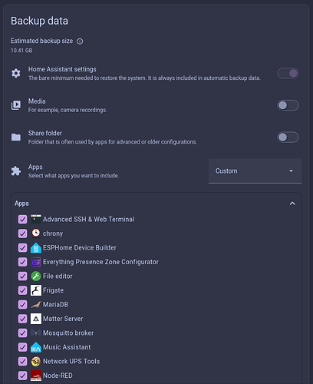Image resolution: width=313 pixels, height=384 pixels.
Task: Click the Share folder icon
Action: (x=16, y=137)
